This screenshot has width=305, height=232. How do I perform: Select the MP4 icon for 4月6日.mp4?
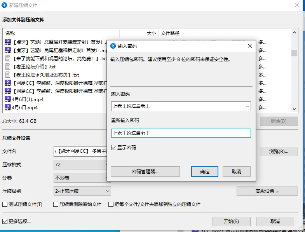tap(7, 107)
